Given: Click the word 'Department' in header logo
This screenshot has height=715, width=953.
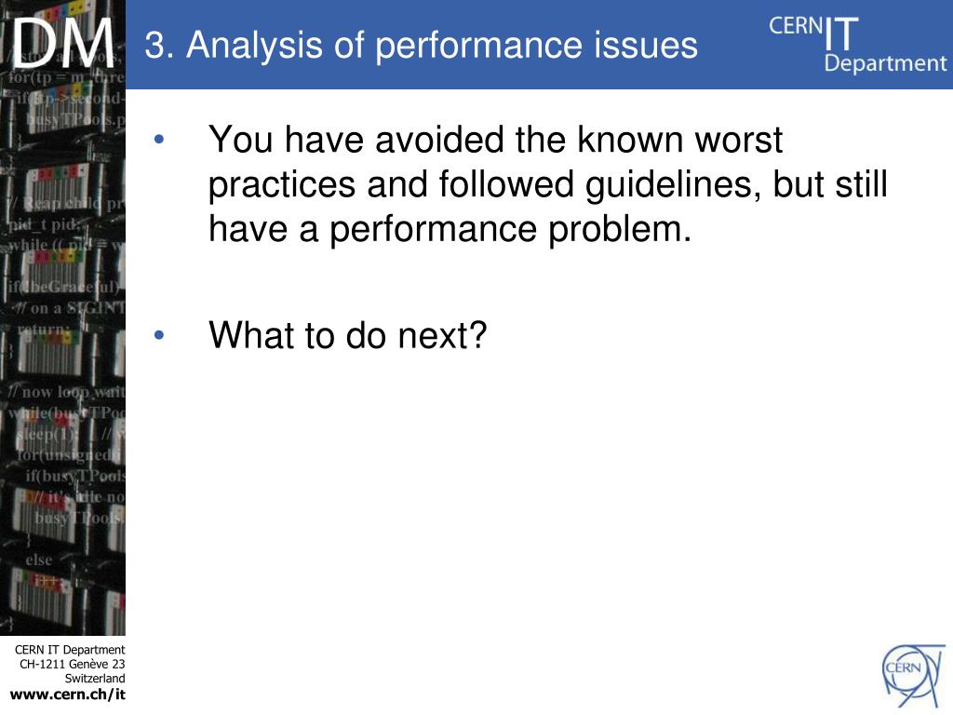Looking at the screenshot, I should [885, 63].
